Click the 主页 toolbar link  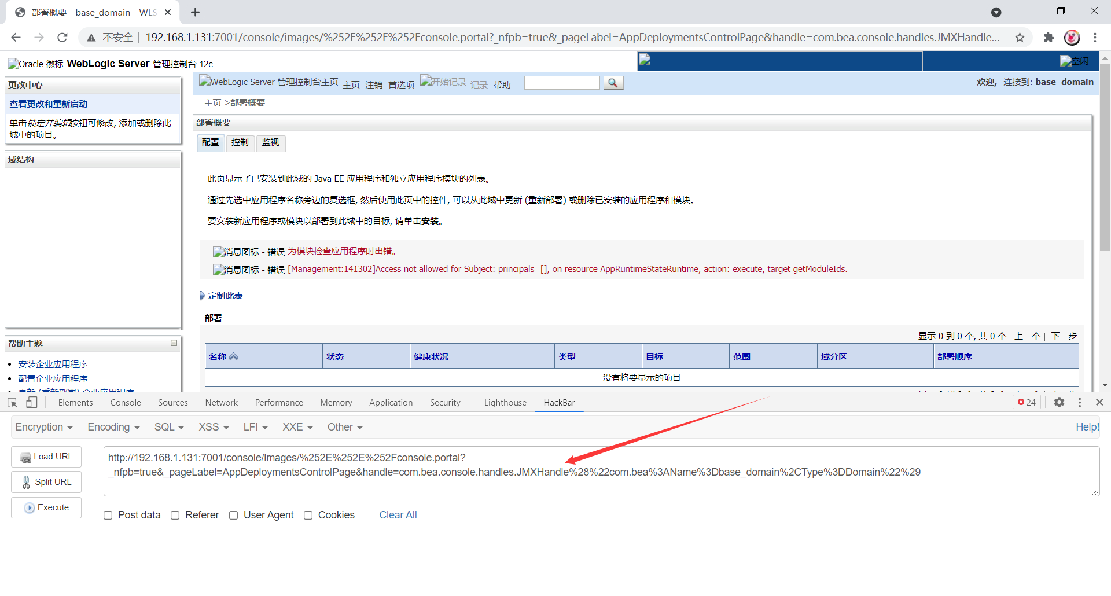(x=351, y=85)
